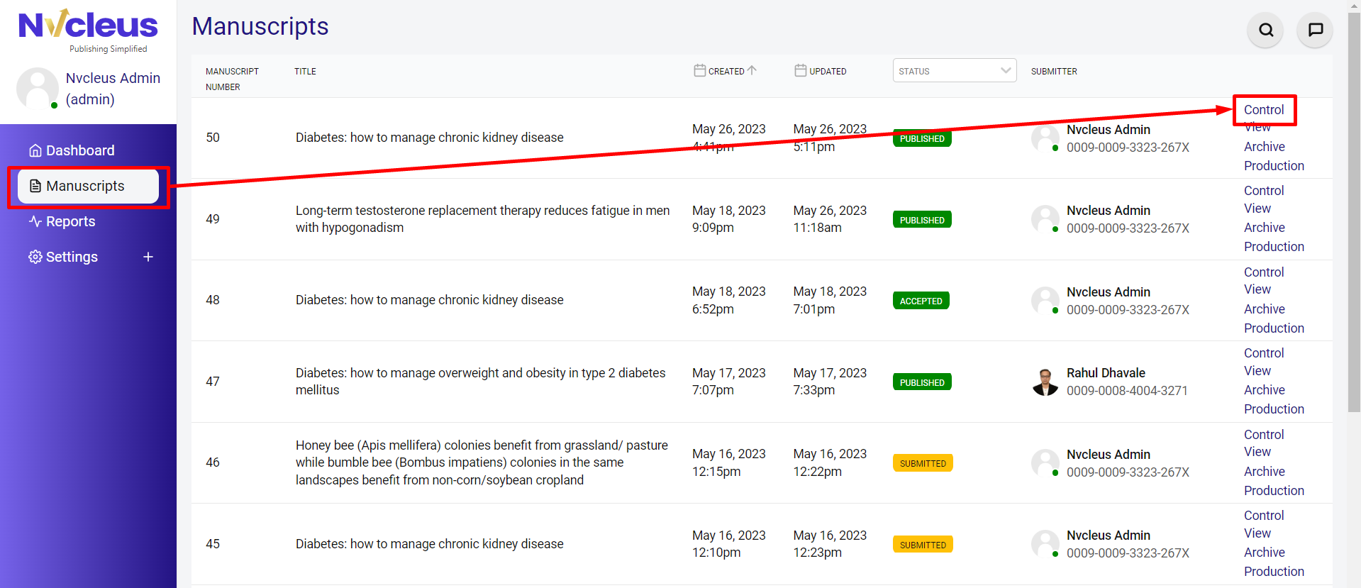The image size is (1361, 588).
Task: Click the calendar icon beside Updated
Action: point(800,70)
